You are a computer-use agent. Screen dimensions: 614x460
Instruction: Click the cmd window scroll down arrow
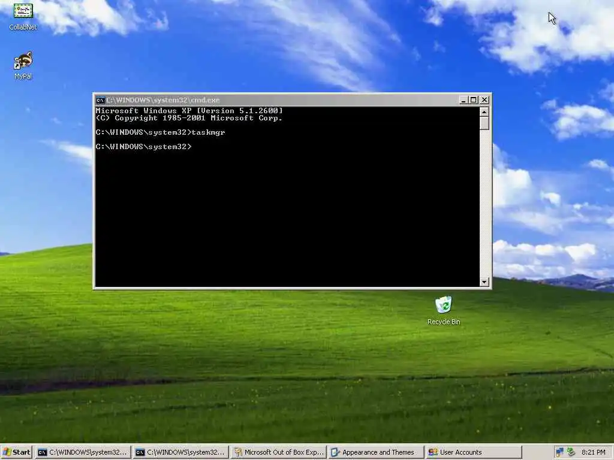click(x=484, y=282)
